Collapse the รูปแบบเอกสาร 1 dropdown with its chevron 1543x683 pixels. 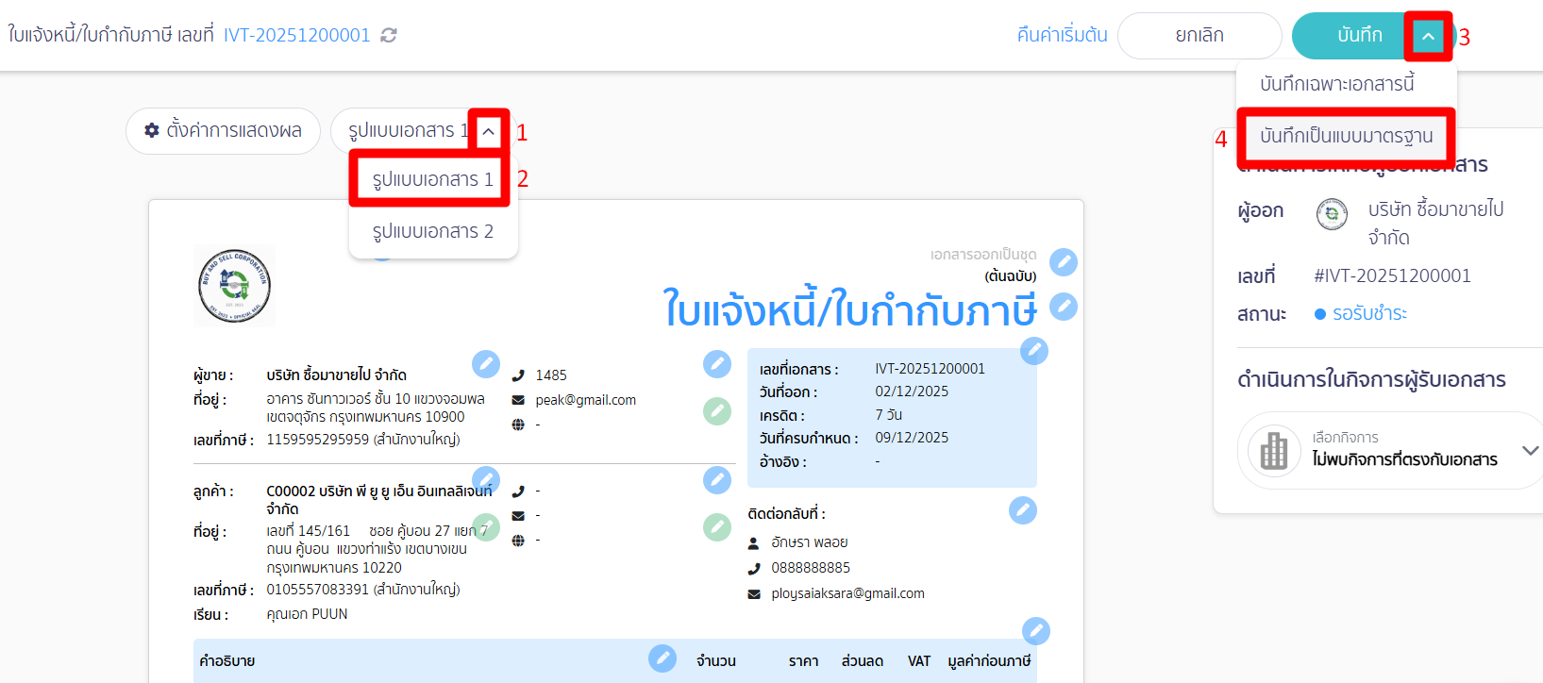(488, 131)
